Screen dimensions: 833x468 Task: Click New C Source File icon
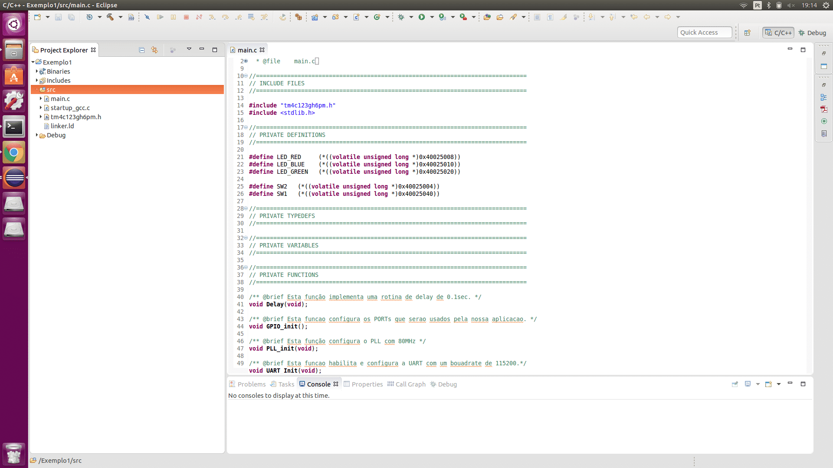tap(356, 17)
